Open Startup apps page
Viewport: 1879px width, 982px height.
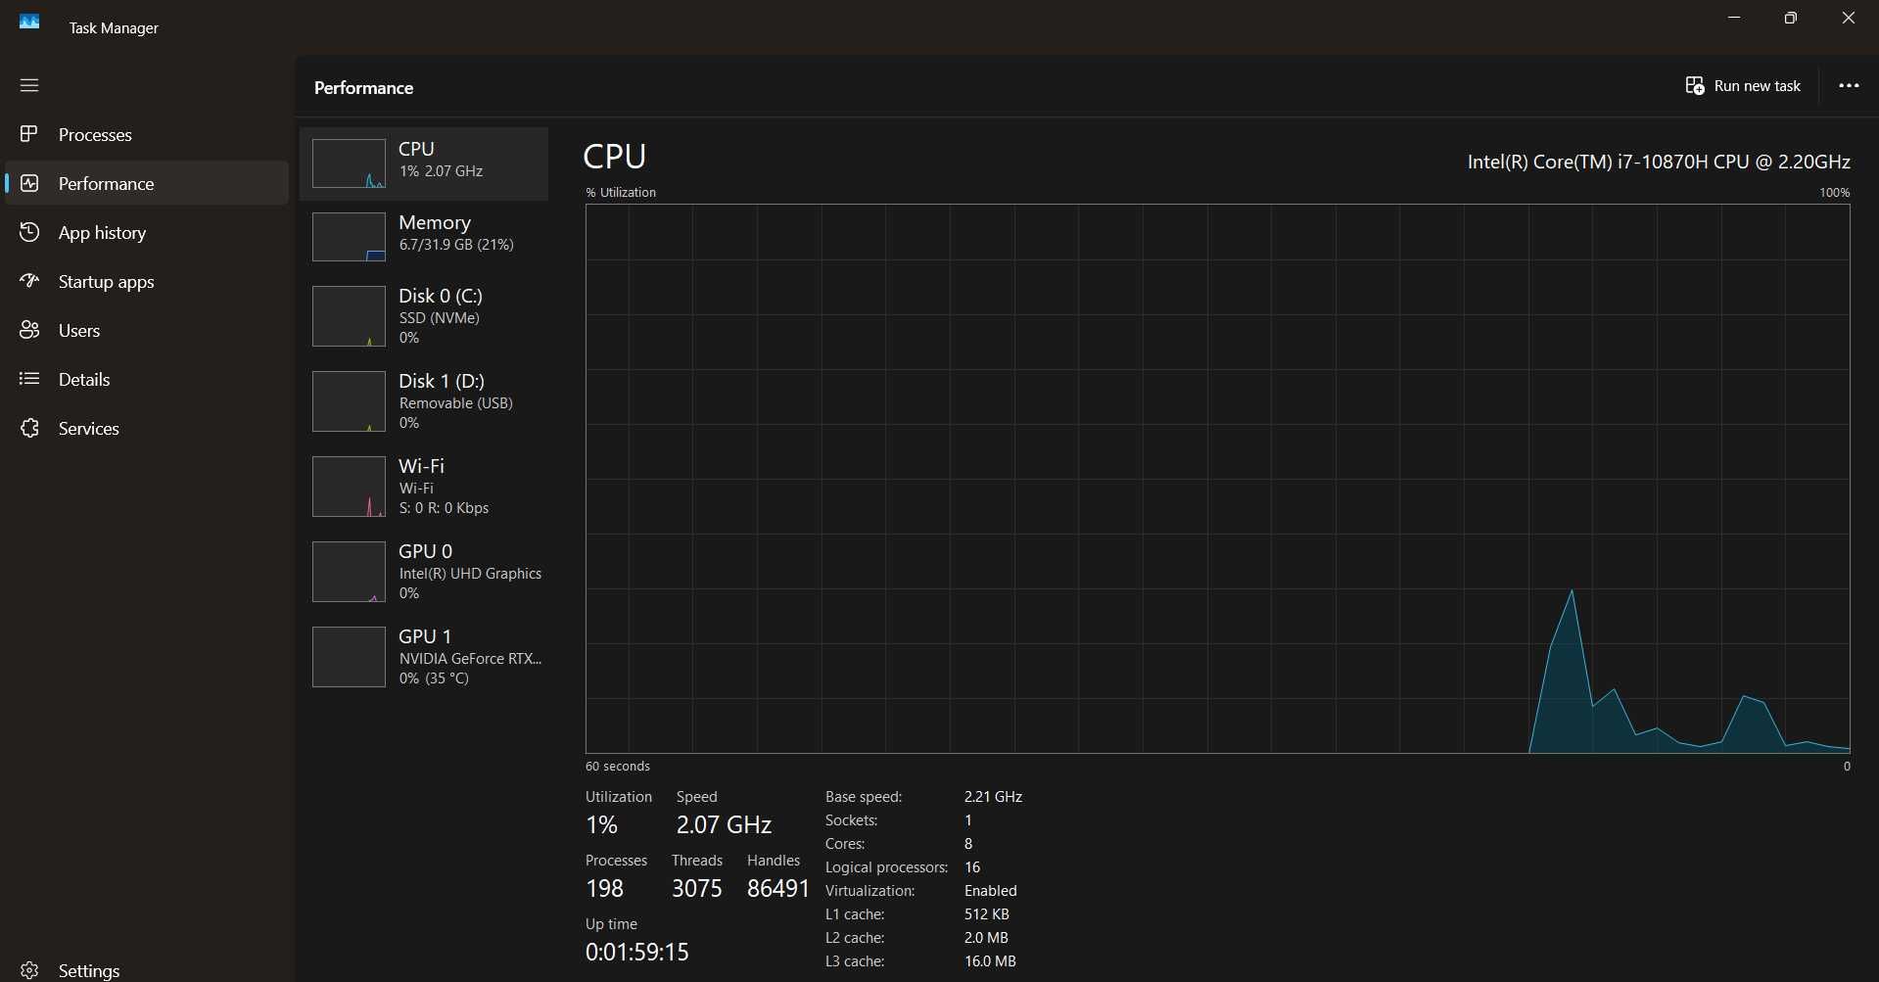(x=147, y=281)
